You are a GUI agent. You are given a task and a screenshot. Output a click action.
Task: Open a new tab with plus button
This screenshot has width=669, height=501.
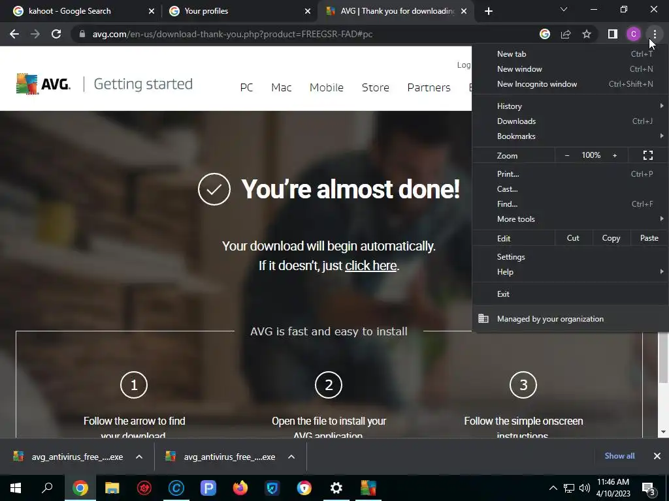(x=489, y=11)
